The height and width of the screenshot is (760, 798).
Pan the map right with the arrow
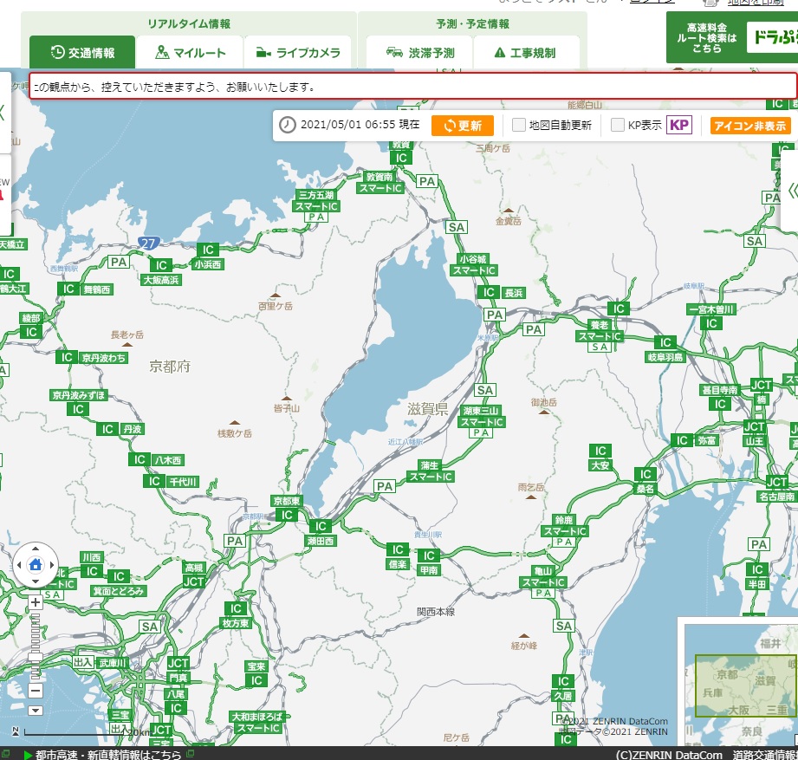point(50,564)
